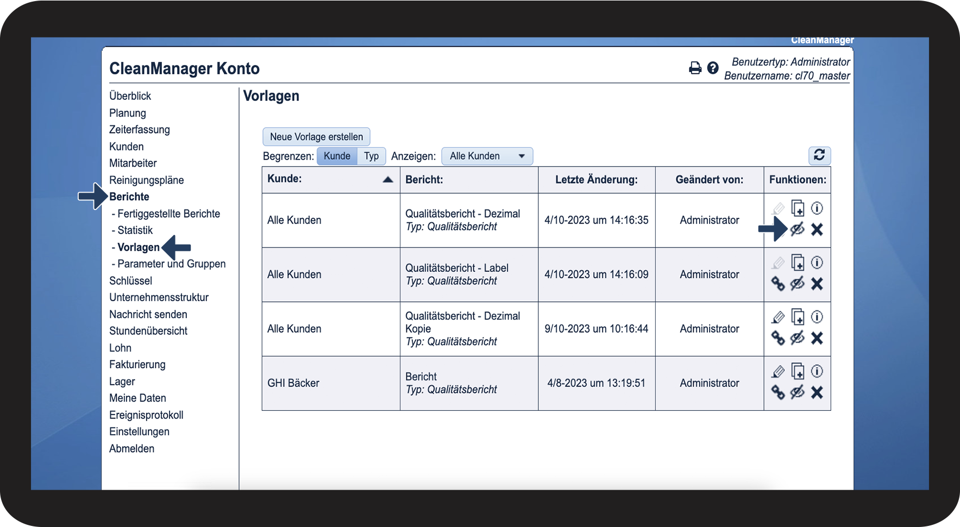
Task: Open Lager in the sidebar
Action: point(122,382)
